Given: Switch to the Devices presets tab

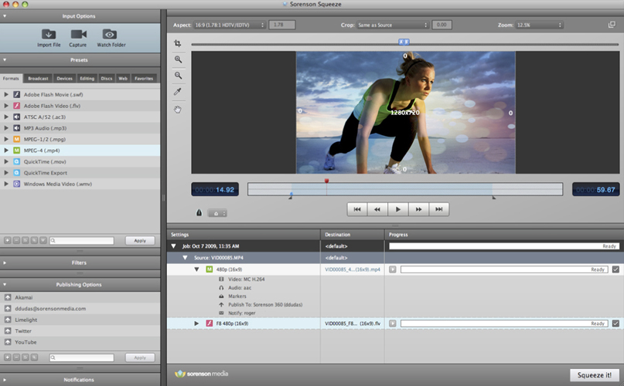Looking at the screenshot, I should point(64,78).
